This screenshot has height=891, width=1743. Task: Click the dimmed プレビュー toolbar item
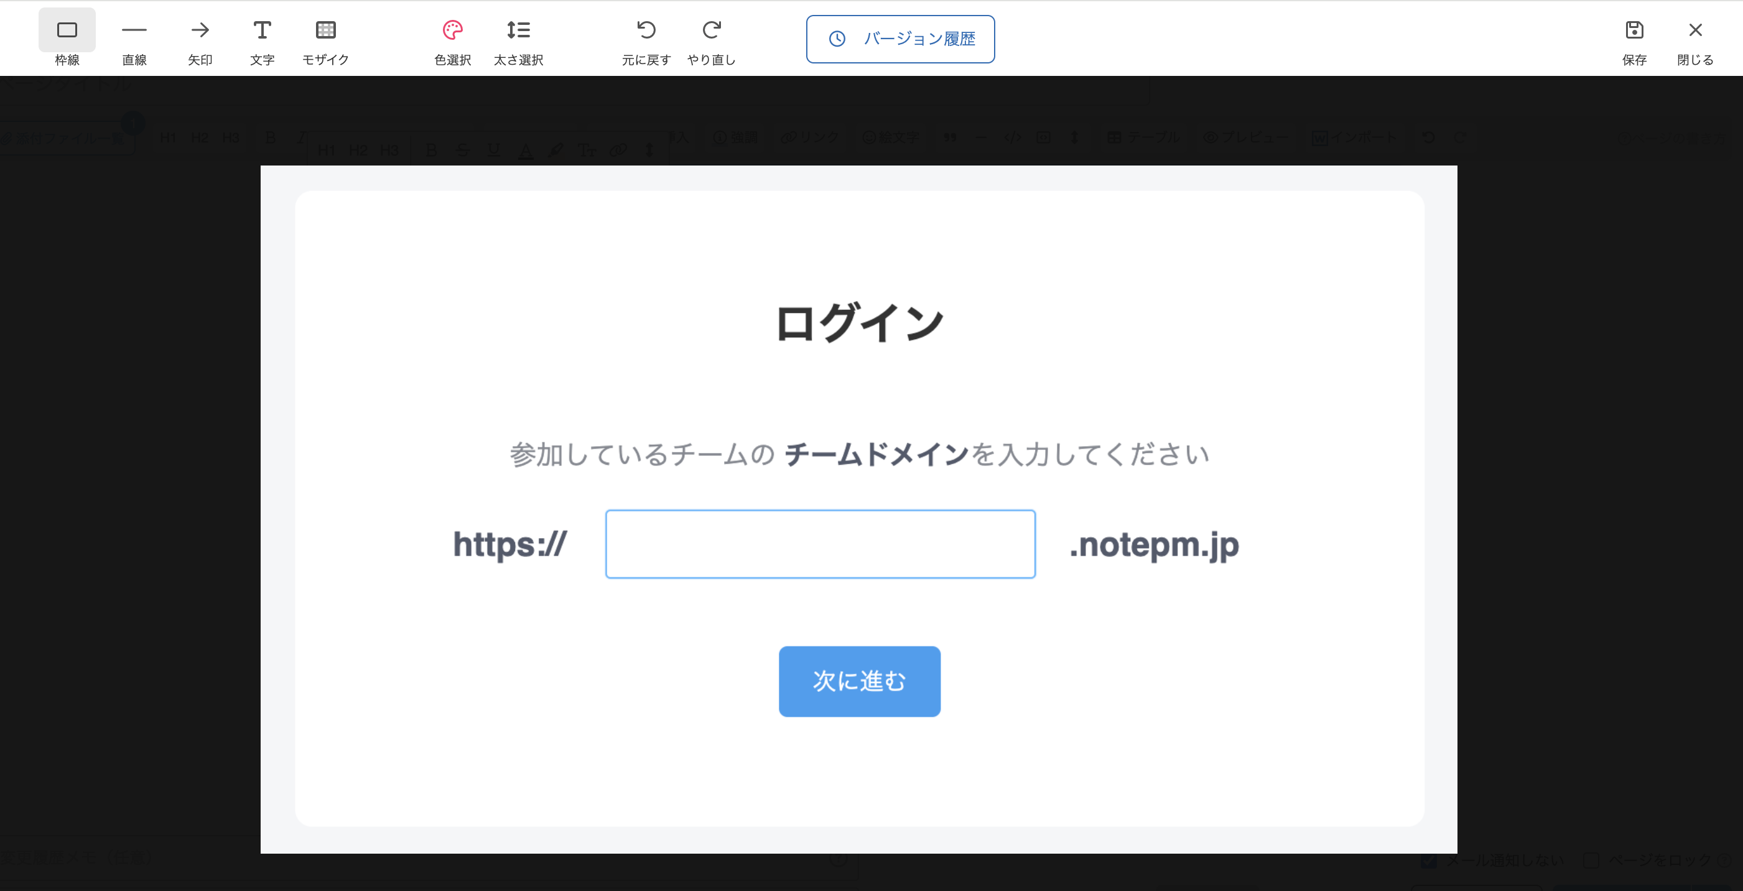[1247, 138]
